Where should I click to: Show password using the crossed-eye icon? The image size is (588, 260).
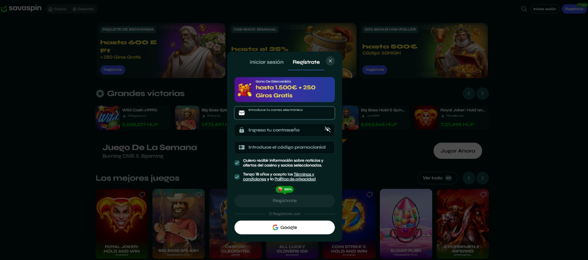click(x=328, y=130)
